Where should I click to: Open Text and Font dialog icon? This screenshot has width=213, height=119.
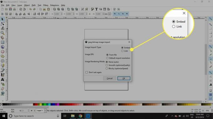point(96,9)
